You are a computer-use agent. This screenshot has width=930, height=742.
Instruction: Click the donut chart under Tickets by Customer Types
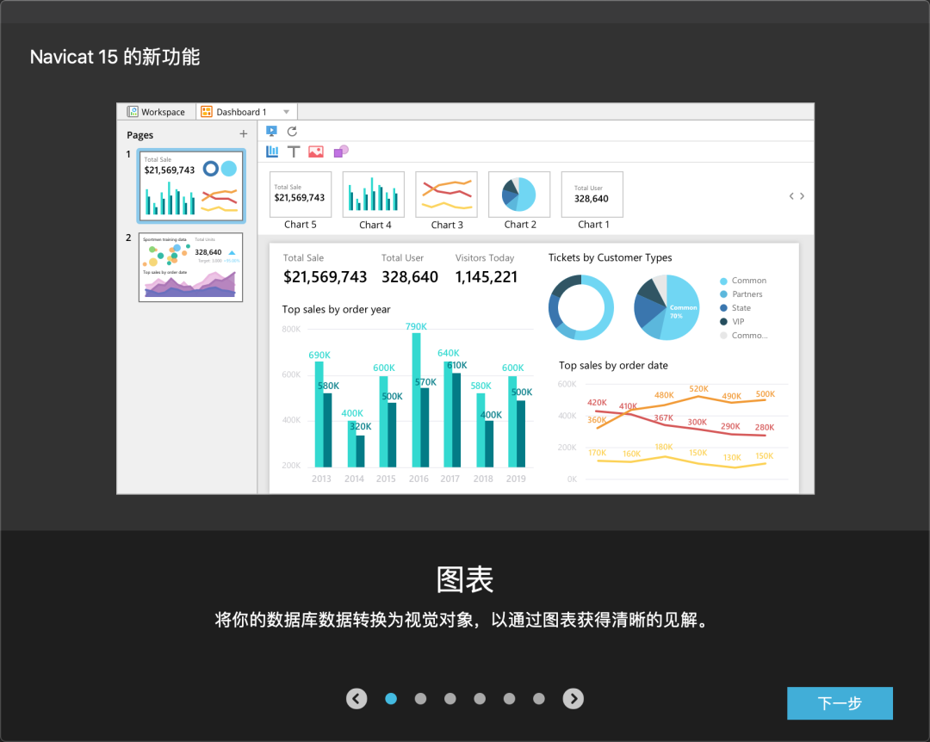tap(581, 307)
